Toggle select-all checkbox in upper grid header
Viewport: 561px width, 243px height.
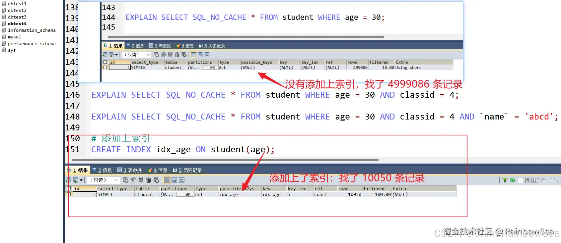click(105, 62)
